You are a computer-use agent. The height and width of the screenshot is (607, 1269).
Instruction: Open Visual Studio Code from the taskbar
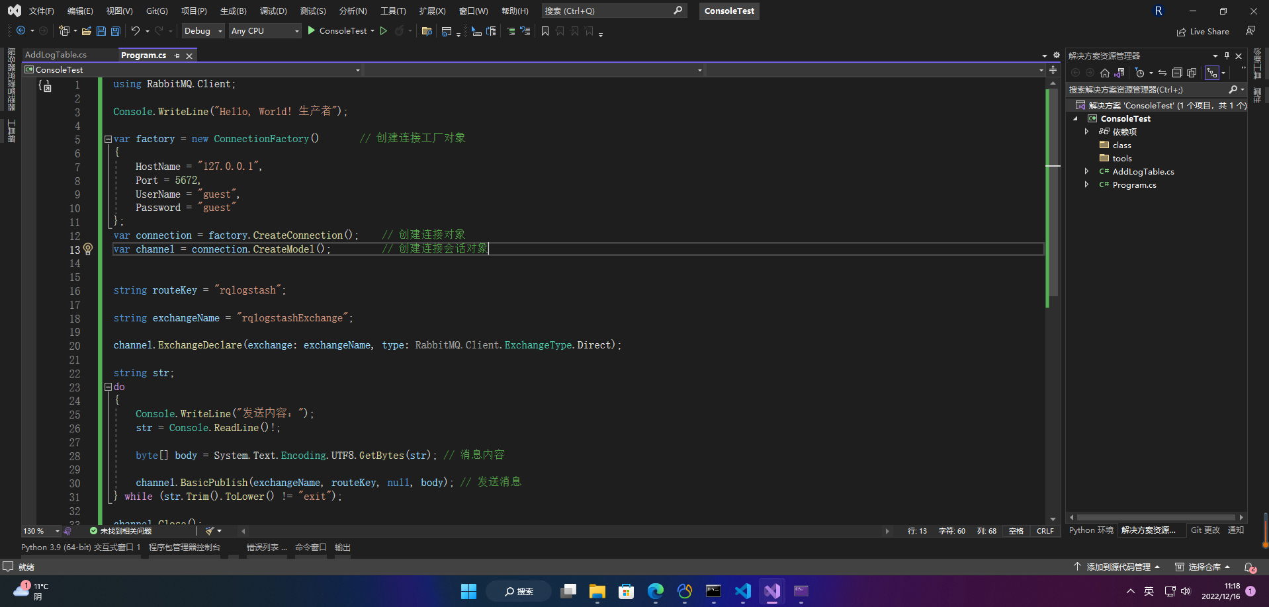[x=743, y=591]
